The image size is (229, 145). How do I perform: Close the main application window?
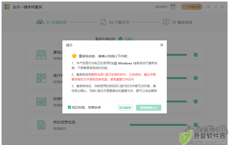(222, 7)
